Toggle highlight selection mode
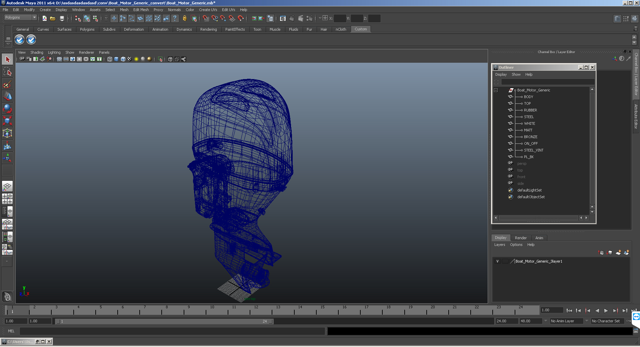The width and height of the screenshot is (640, 347). point(193,18)
